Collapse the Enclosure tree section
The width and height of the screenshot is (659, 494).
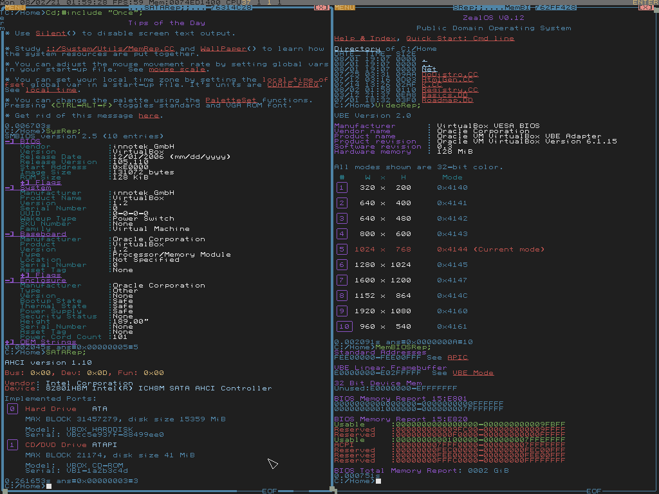35,280
